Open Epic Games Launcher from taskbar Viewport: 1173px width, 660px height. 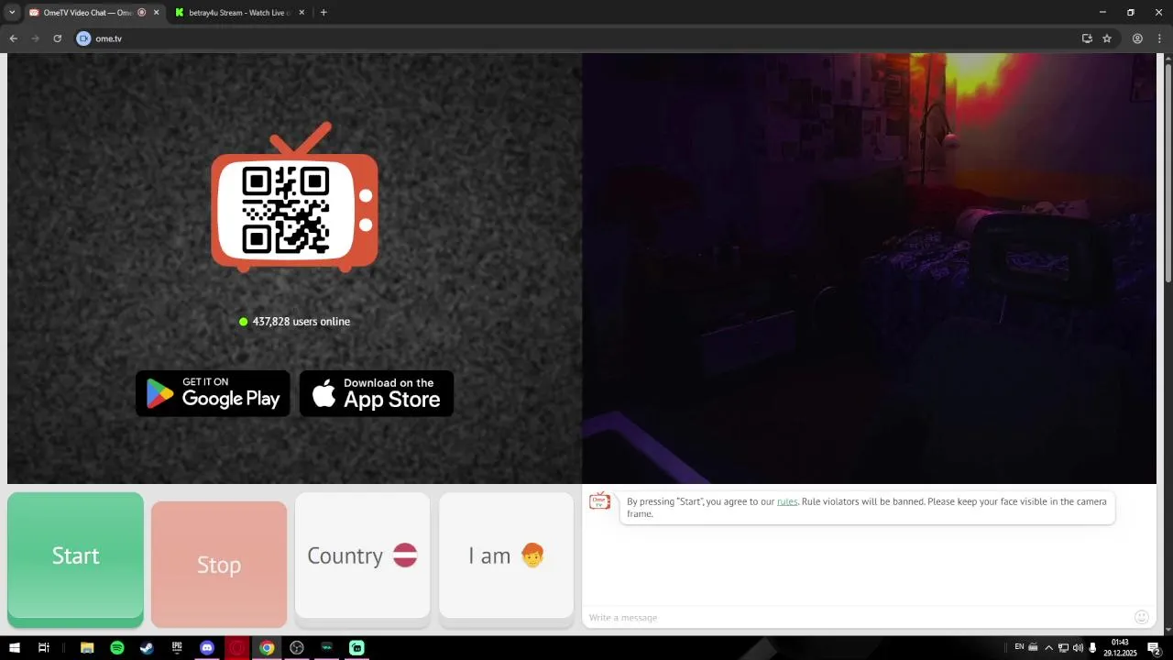(177, 648)
